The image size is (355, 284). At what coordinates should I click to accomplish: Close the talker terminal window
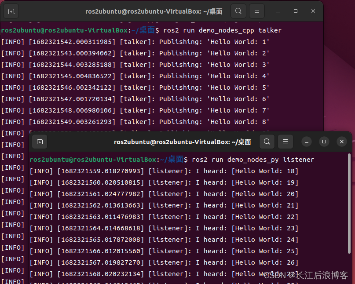313,11
